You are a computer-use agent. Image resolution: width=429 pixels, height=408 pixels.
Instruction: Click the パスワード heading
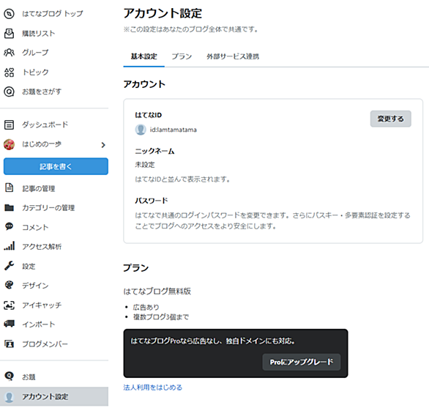coord(152,201)
